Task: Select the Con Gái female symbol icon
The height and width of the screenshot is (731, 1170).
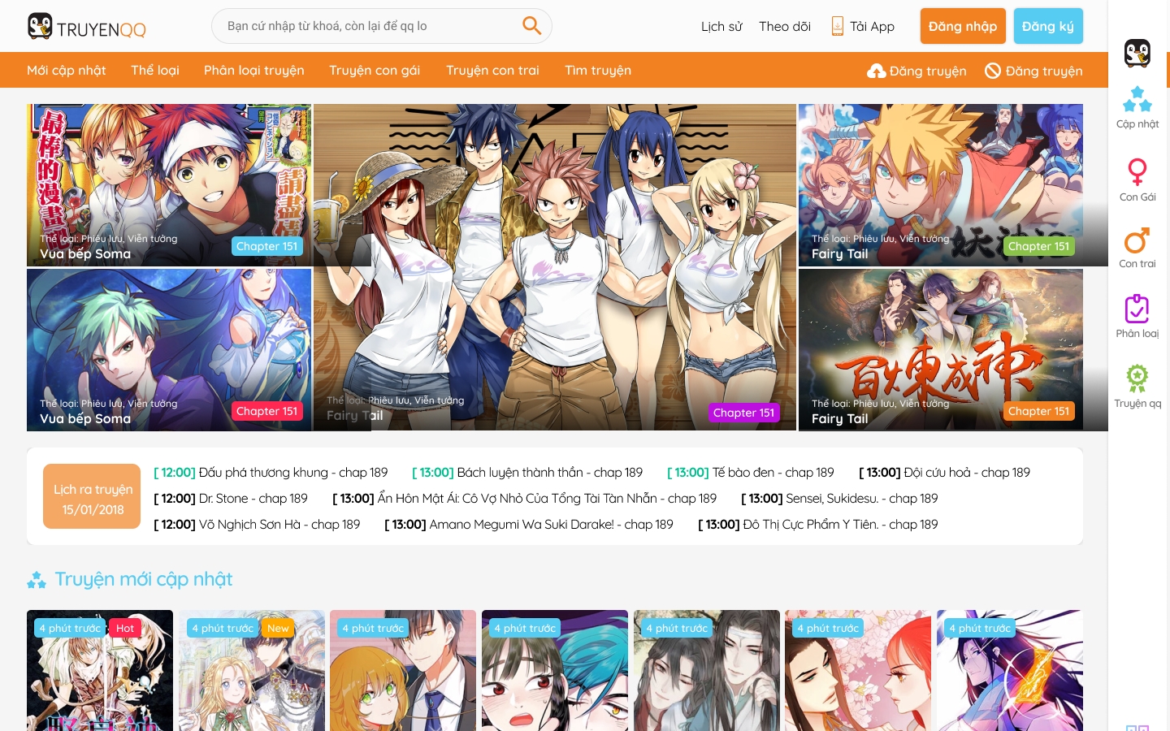Action: (x=1137, y=171)
